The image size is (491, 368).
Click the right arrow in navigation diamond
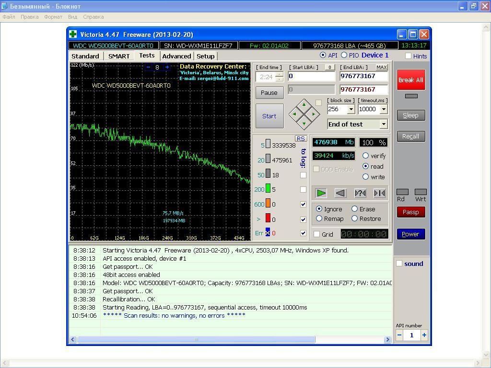314,114
